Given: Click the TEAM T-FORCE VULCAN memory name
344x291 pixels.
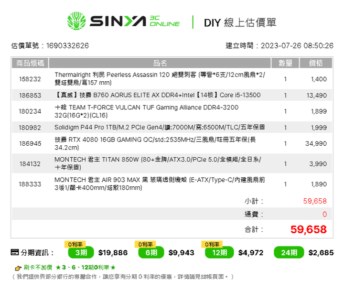Looking at the screenshot, I should [x=146, y=111].
